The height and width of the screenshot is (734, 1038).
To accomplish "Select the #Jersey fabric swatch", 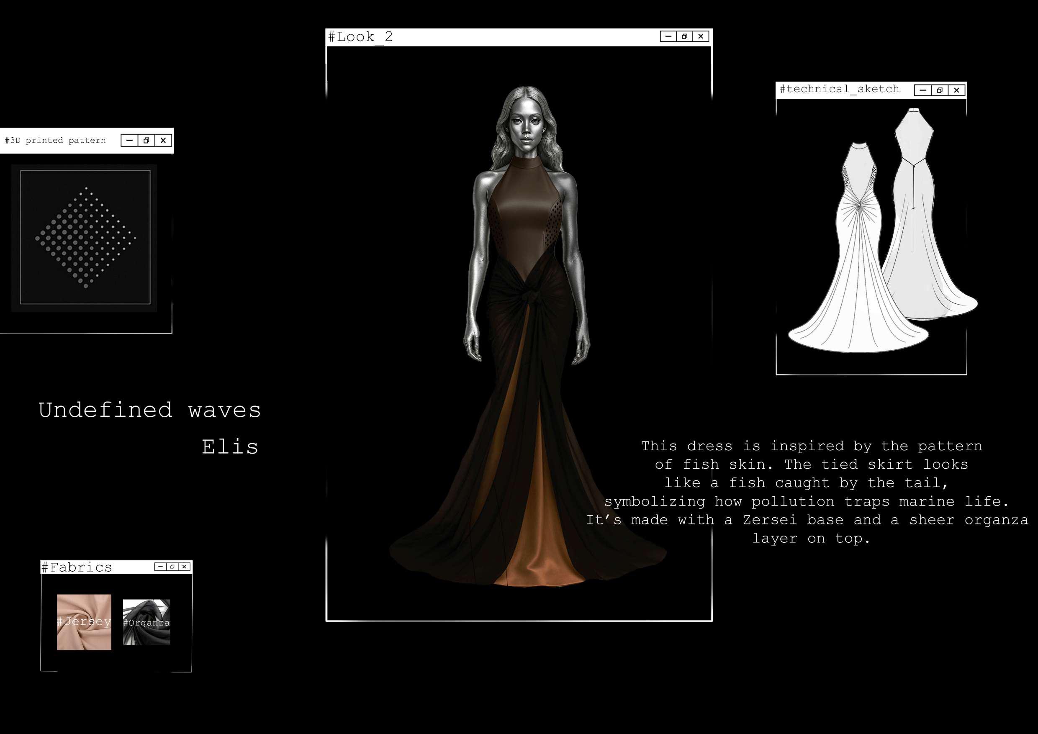I will [84, 622].
